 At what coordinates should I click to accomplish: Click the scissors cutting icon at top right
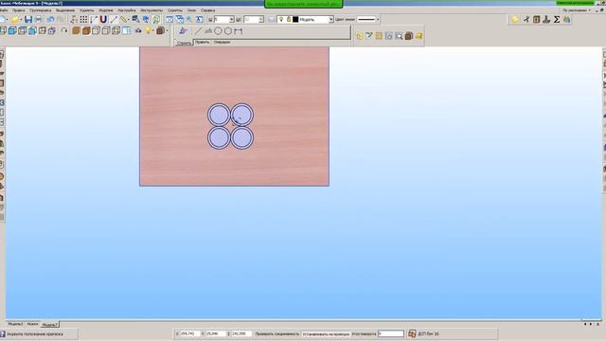click(526, 19)
